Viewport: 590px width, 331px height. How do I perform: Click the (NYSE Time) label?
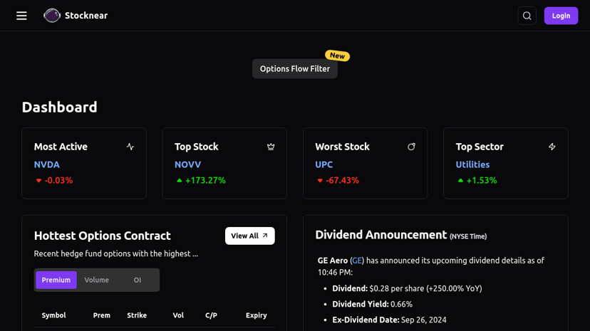468,236
